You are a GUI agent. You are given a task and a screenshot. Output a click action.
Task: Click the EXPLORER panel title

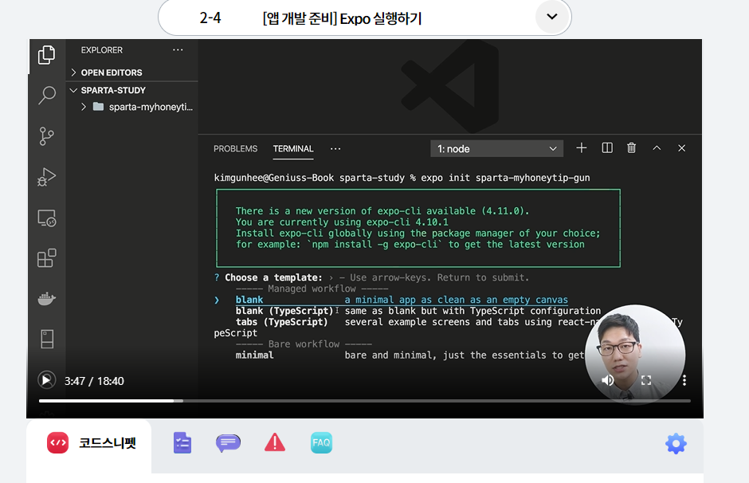tap(102, 50)
